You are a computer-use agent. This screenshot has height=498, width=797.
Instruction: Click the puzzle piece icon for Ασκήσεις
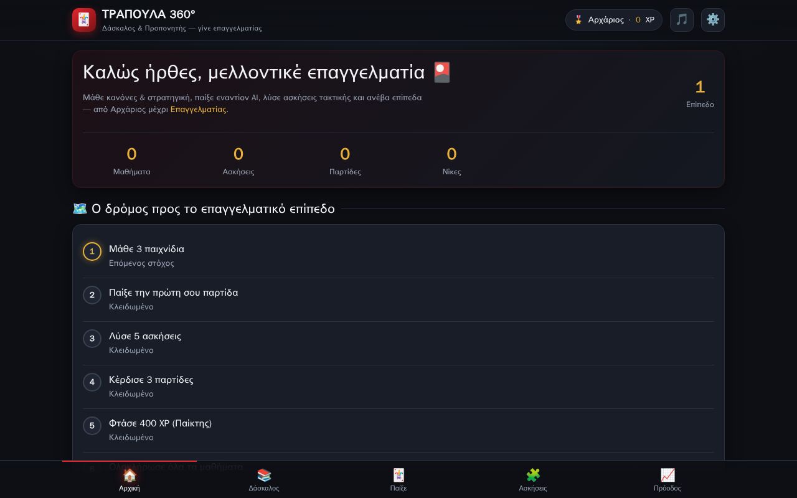point(533,476)
